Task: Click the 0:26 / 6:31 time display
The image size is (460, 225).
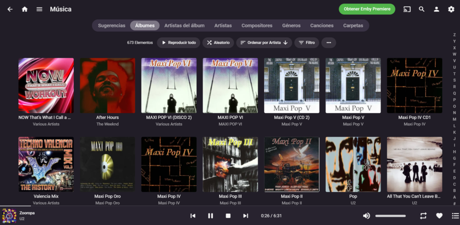Action: [271, 216]
